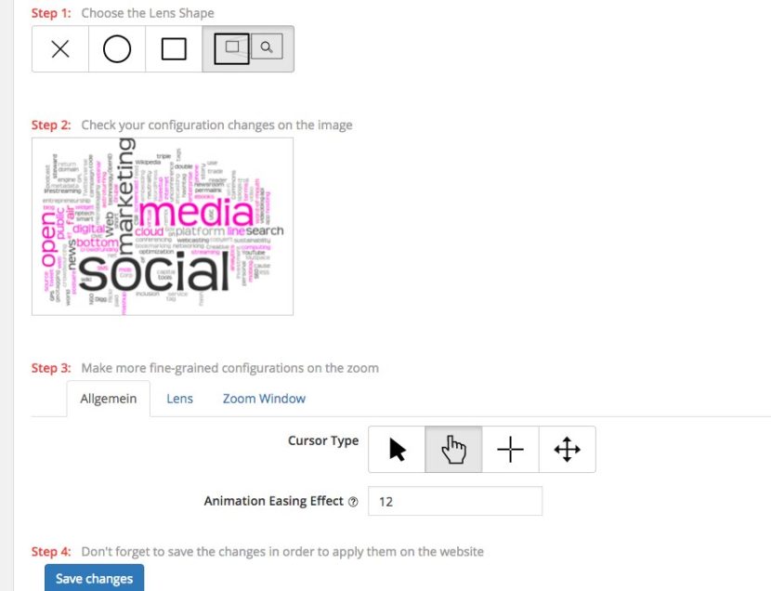Viewport: 771px width, 591px height.
Task: Choose the square lens shape
Action: (x=174, y=49)
